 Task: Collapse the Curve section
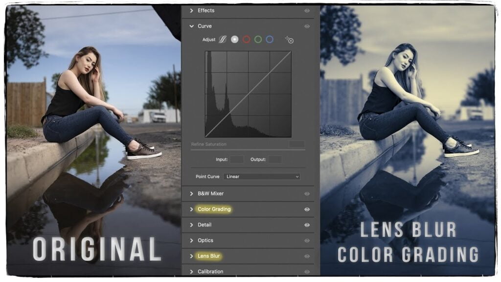(x=193, y=26)
